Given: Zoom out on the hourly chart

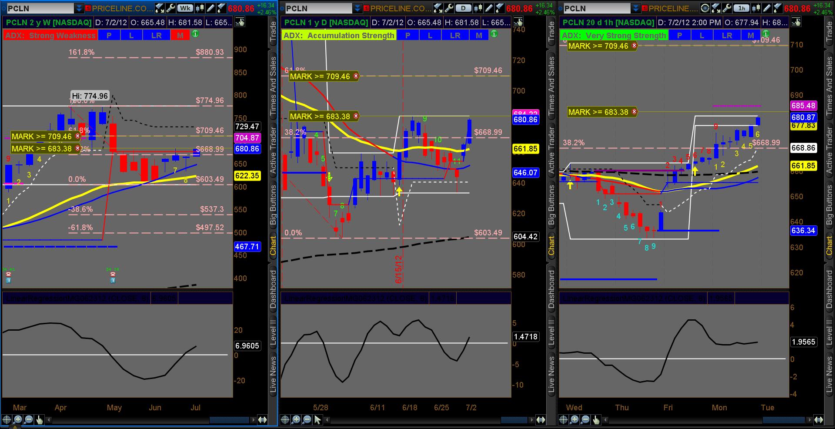Looking at the screenshot, I should (x=585, y=420).
